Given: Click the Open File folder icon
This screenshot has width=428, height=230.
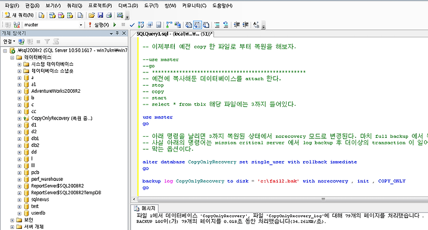Looking at the screenshot, I should tap(92, 15).
